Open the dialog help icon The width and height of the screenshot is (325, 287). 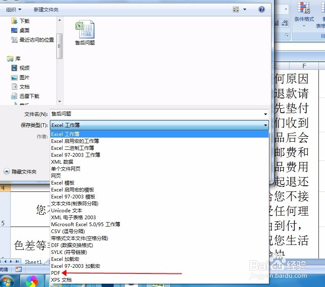tap(262, 9)
